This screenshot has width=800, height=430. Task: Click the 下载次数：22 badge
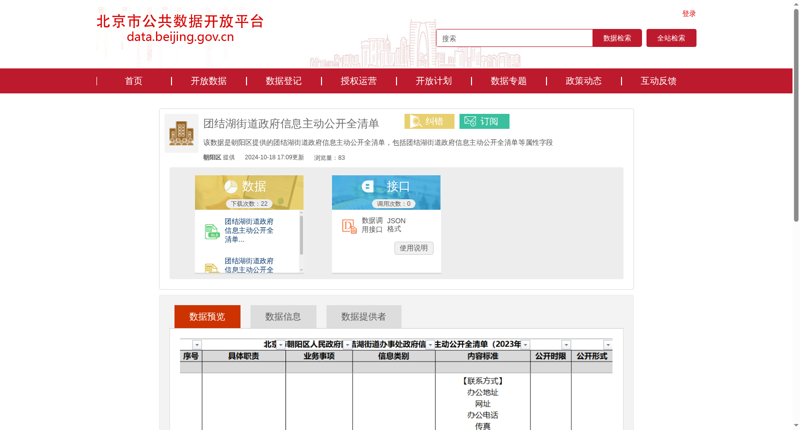point(249,204)
